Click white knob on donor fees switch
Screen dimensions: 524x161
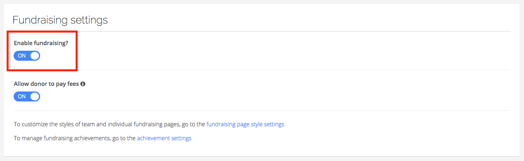pos(35,96)
